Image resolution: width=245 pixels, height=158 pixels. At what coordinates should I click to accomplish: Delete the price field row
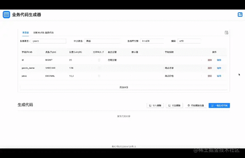[x=210, y=76]
